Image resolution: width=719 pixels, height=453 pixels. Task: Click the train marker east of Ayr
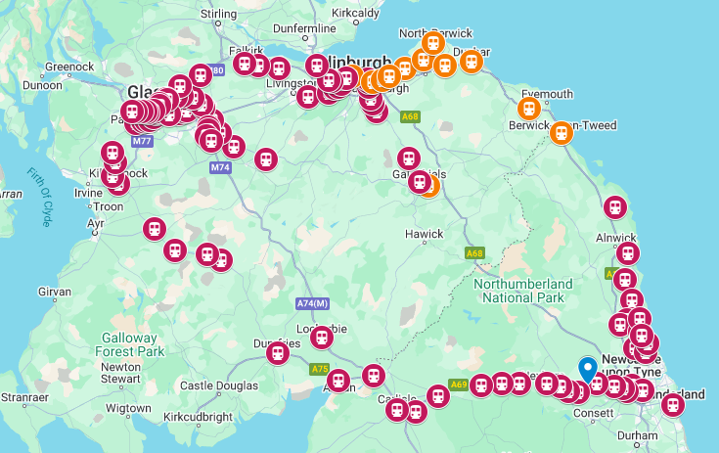[155, 229]
